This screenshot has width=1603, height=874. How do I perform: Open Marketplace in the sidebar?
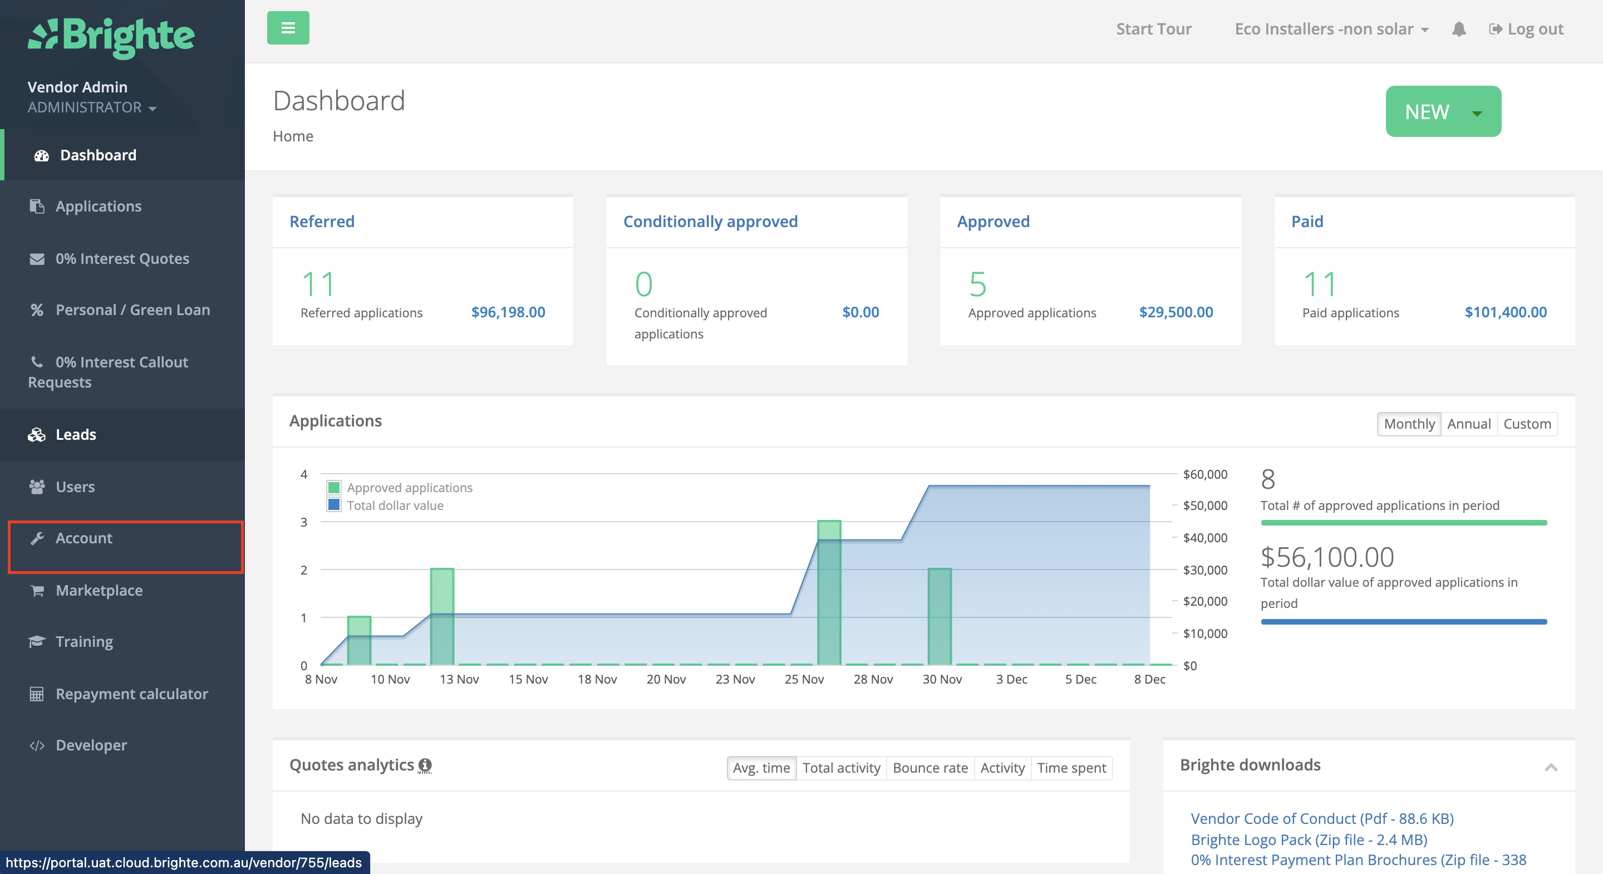click(122, 591)
